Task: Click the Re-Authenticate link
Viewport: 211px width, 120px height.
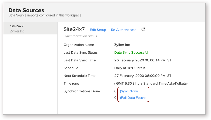Action: point(123,30)
